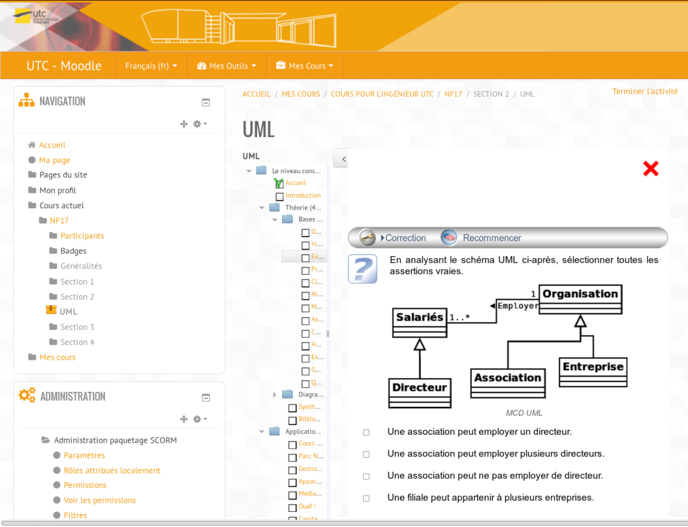
Task: Check 'Une association peut employer plusieurs directeurs'
Action: pos(366,455)
